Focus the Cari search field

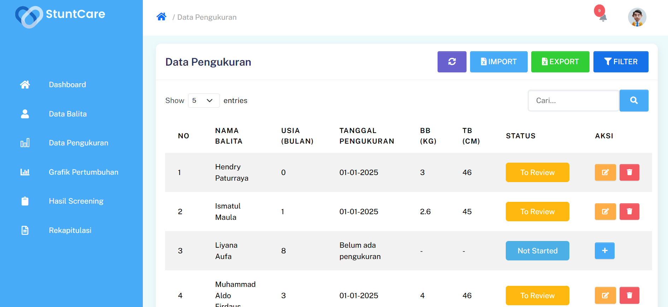click(x=573, y=101)
